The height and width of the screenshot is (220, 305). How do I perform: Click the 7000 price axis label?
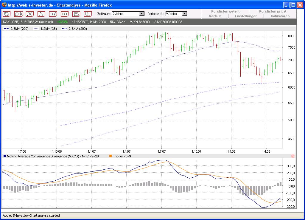pos(292,60)
